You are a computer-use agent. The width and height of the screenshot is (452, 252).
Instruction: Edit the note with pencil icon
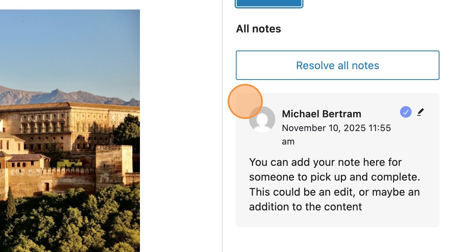[x=420, y=112]
